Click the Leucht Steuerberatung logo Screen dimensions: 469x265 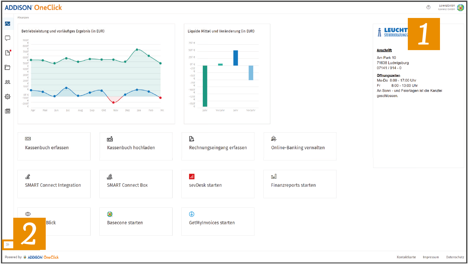393,32
